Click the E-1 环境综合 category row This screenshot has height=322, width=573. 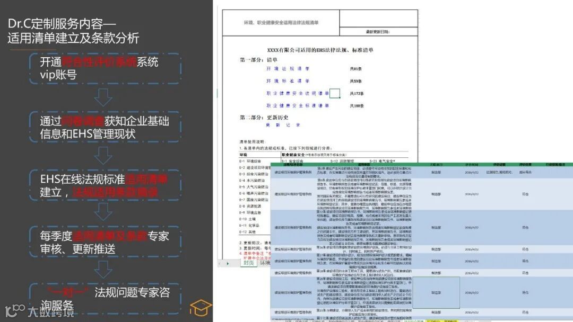click(x=250, y=161)
